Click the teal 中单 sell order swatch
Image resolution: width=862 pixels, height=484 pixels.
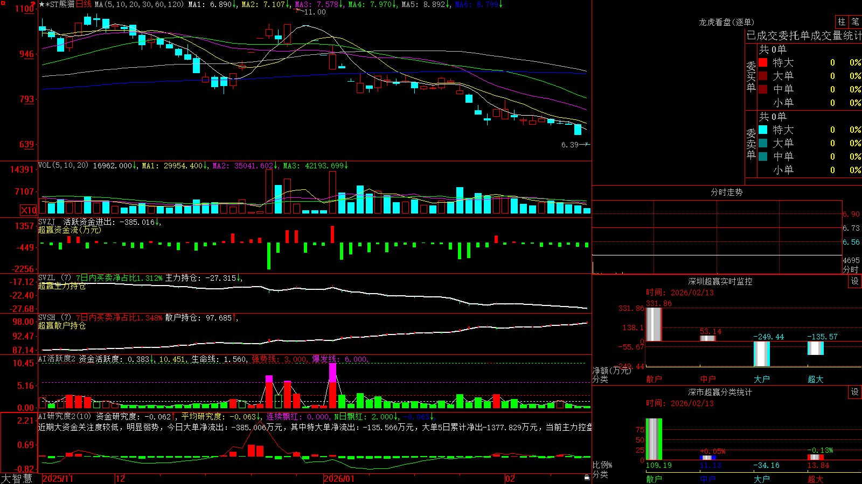[763, 156]
